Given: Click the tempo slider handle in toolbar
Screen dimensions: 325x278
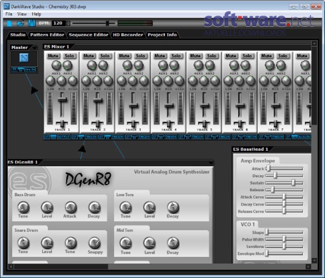Looking at the screenshot, I should coord(107,23).
